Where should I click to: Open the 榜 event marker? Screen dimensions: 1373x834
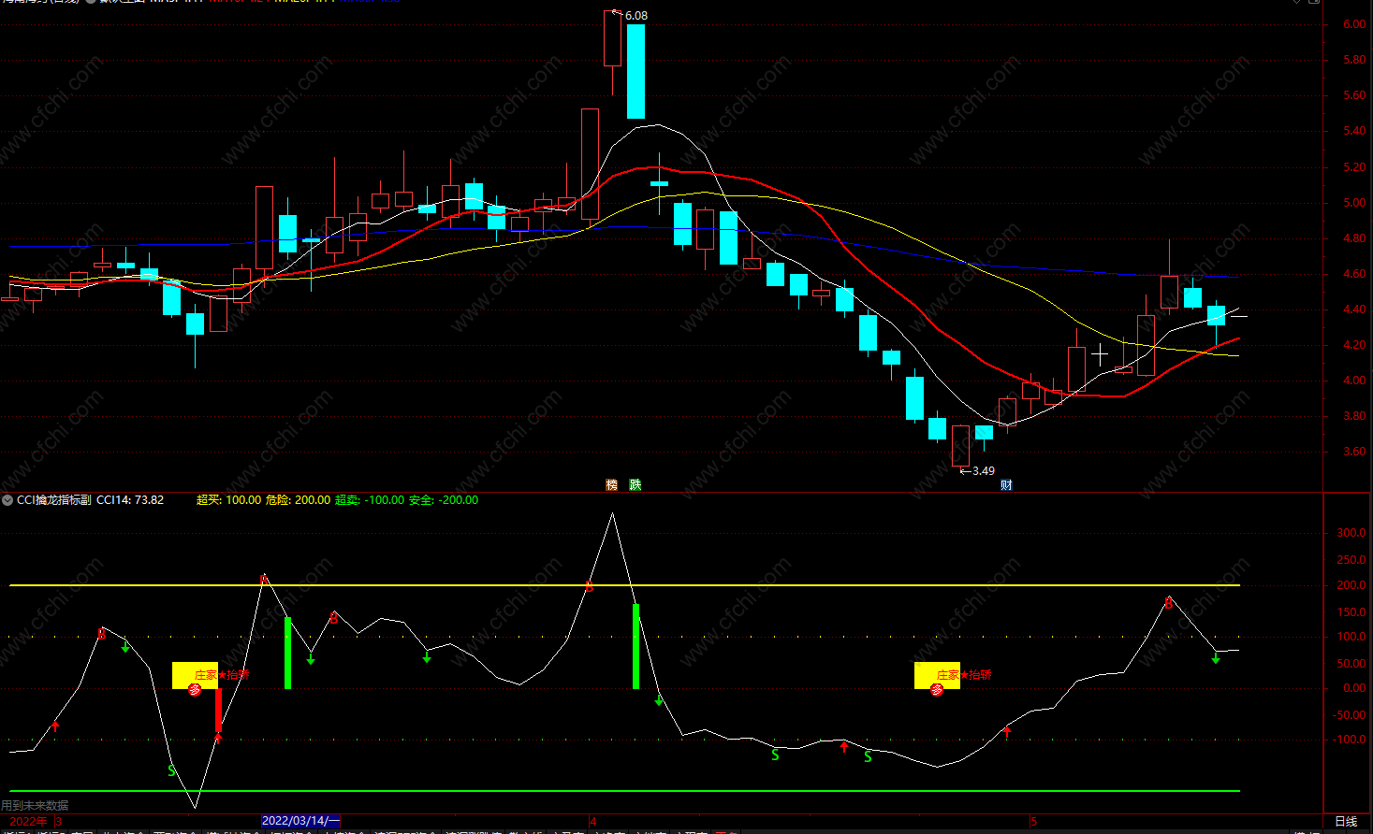[x=611, y=484]
